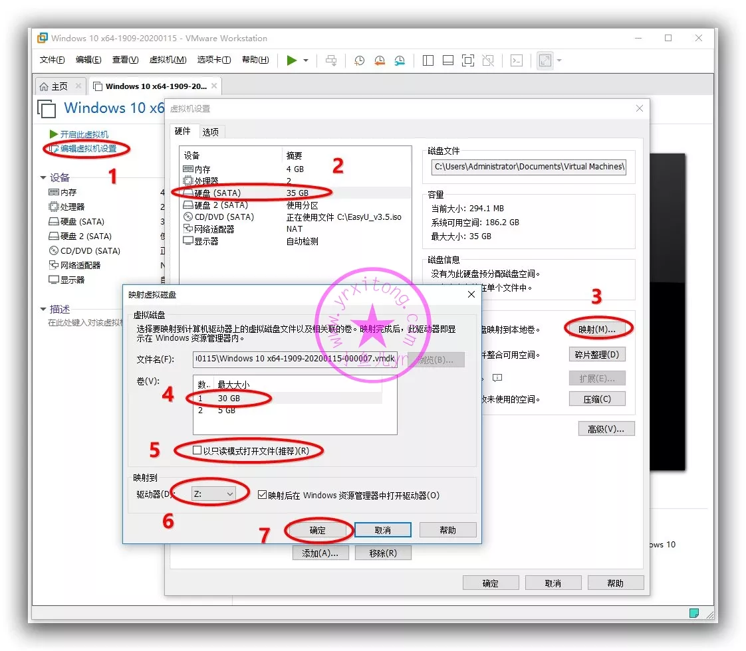Click the take snapshot clock icon

pos(359,60)
